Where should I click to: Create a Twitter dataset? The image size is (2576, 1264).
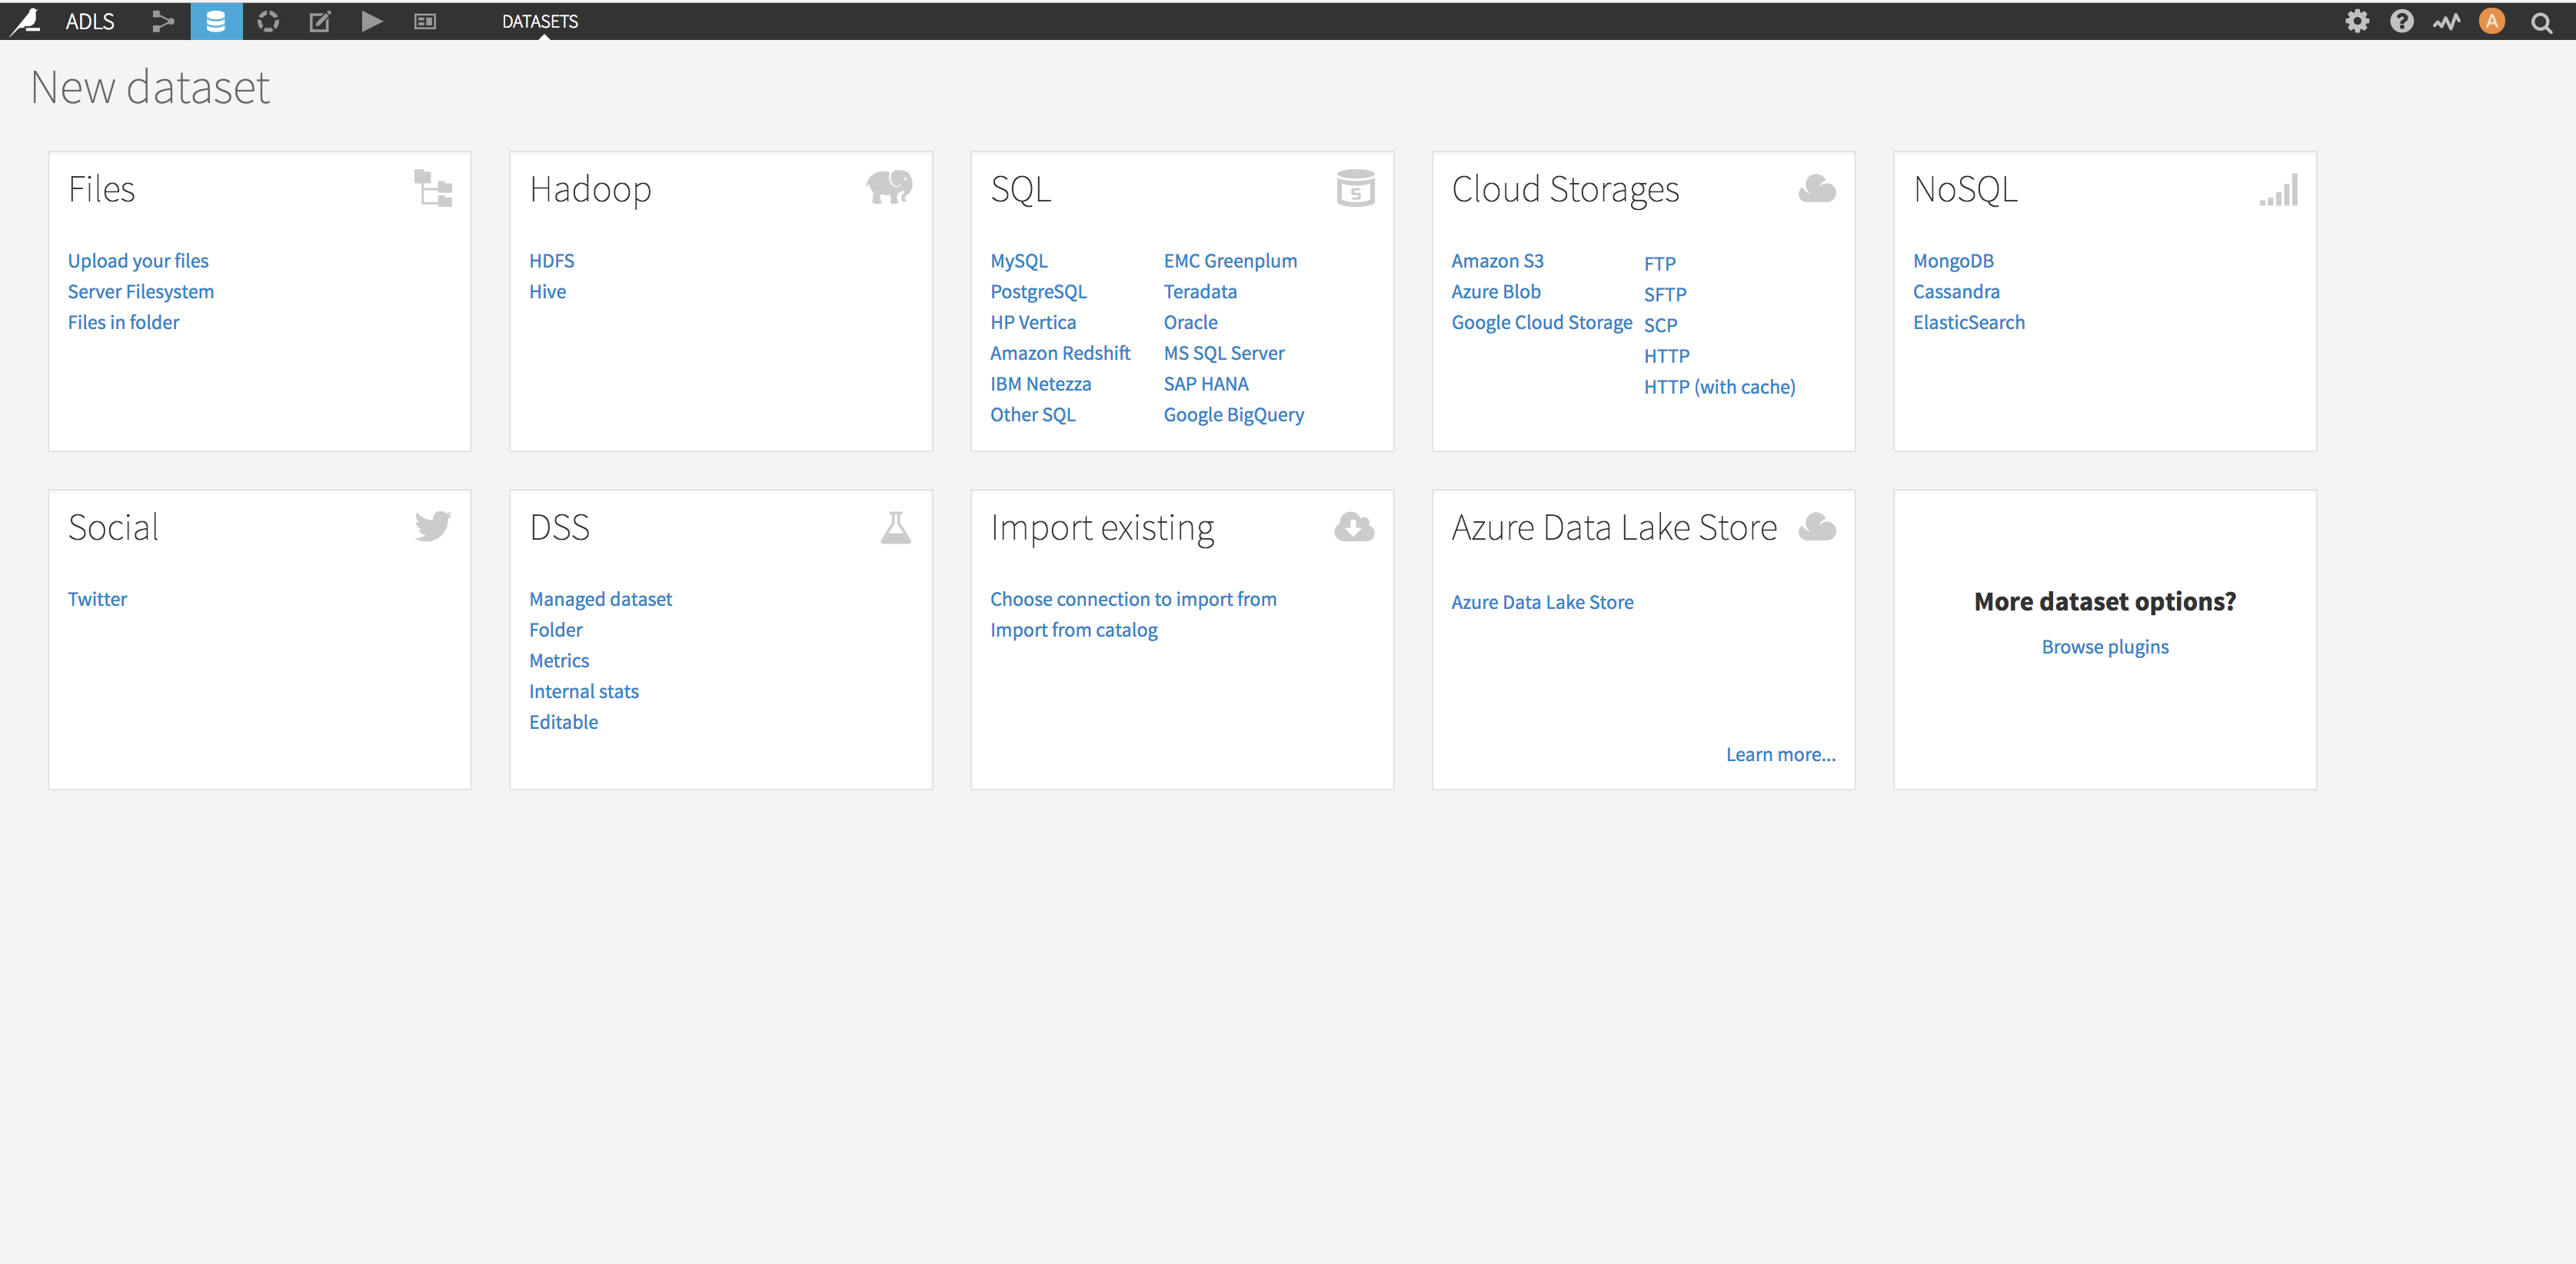97,599
